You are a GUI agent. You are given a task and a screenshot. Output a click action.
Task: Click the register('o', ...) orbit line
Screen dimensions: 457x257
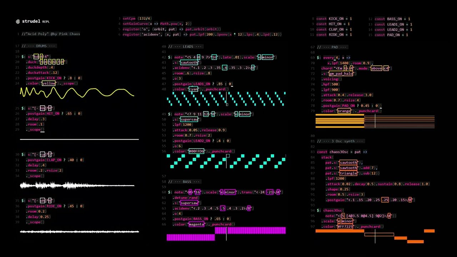tap(172, 29)
